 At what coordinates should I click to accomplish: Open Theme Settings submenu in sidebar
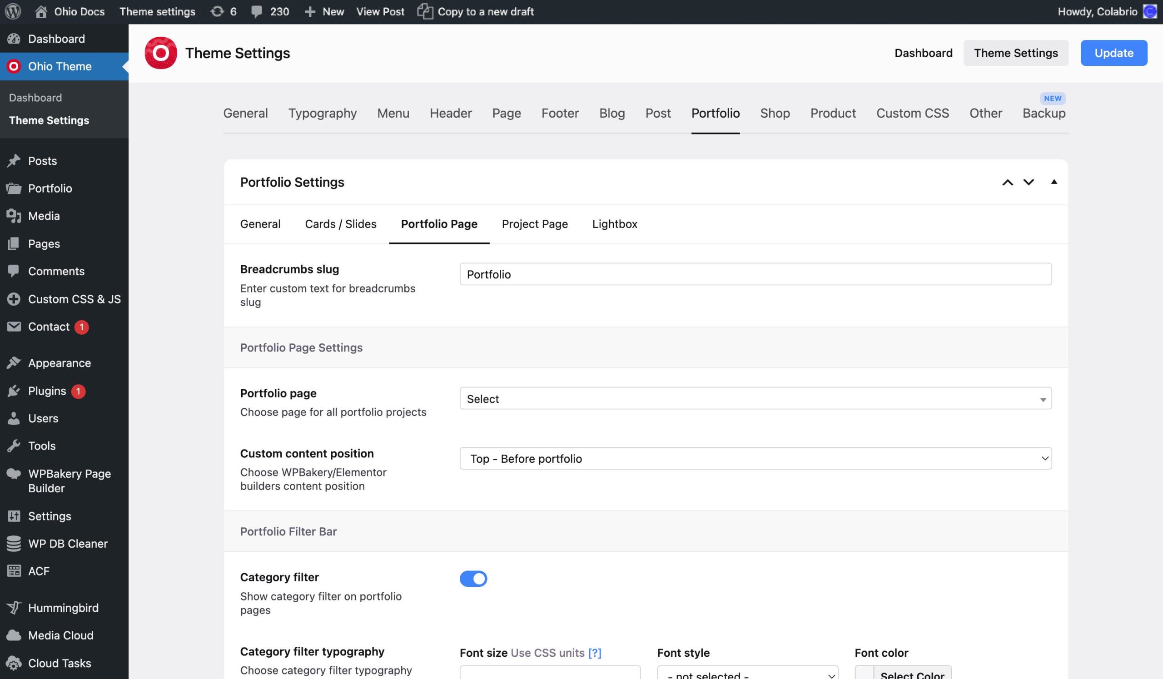[x=49, y=120]
